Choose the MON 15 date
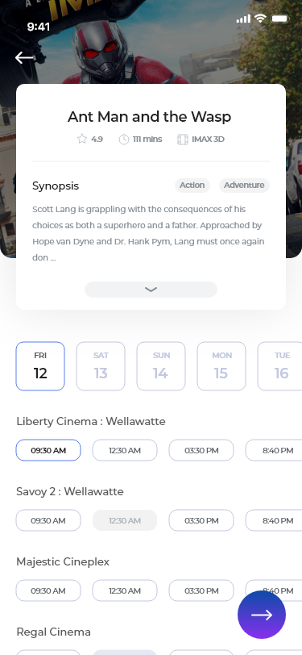The image size is (302, 655). pyautogui.click(x=221, y=366)
